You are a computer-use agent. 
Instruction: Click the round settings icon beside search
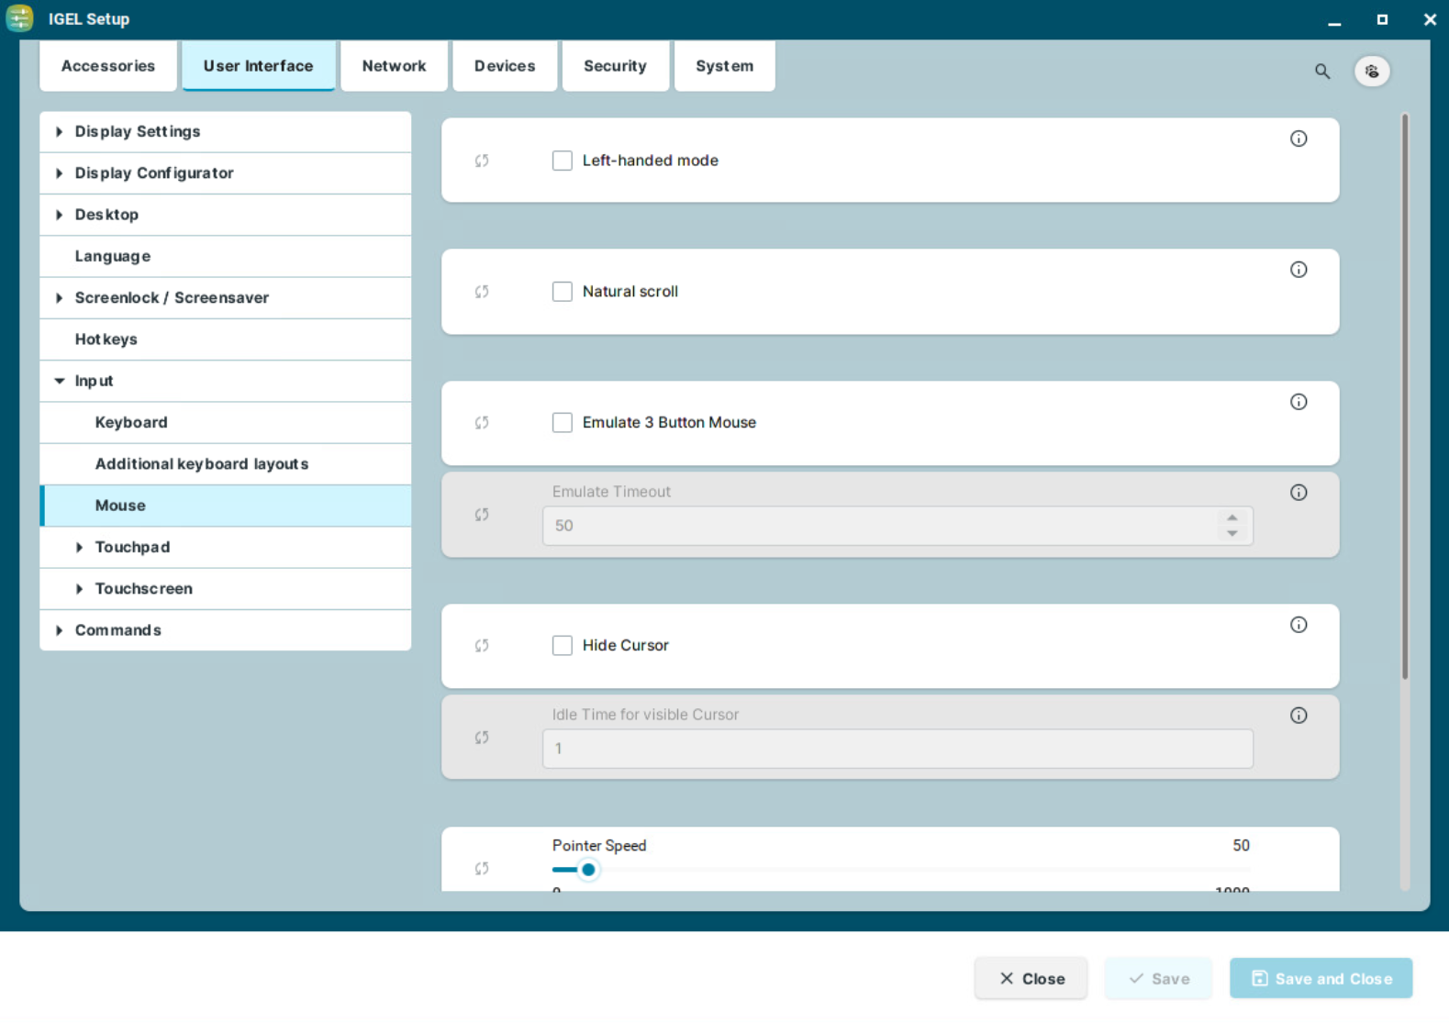tap(1371, 72)
